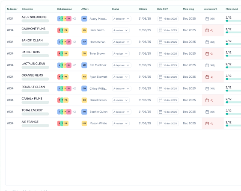Open status dropdown for CANAL+ FILMS

[121, 100]
